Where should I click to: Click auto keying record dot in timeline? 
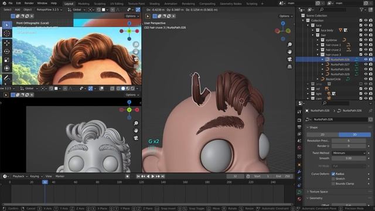coord(128,176)
